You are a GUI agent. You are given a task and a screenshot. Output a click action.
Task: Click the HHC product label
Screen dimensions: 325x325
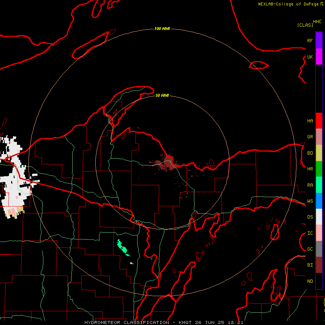317,22
